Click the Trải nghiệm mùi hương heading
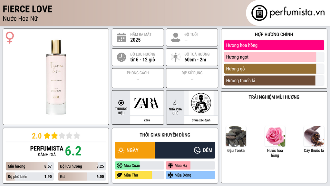The image size is (330, 186). (x=274, y=97)
